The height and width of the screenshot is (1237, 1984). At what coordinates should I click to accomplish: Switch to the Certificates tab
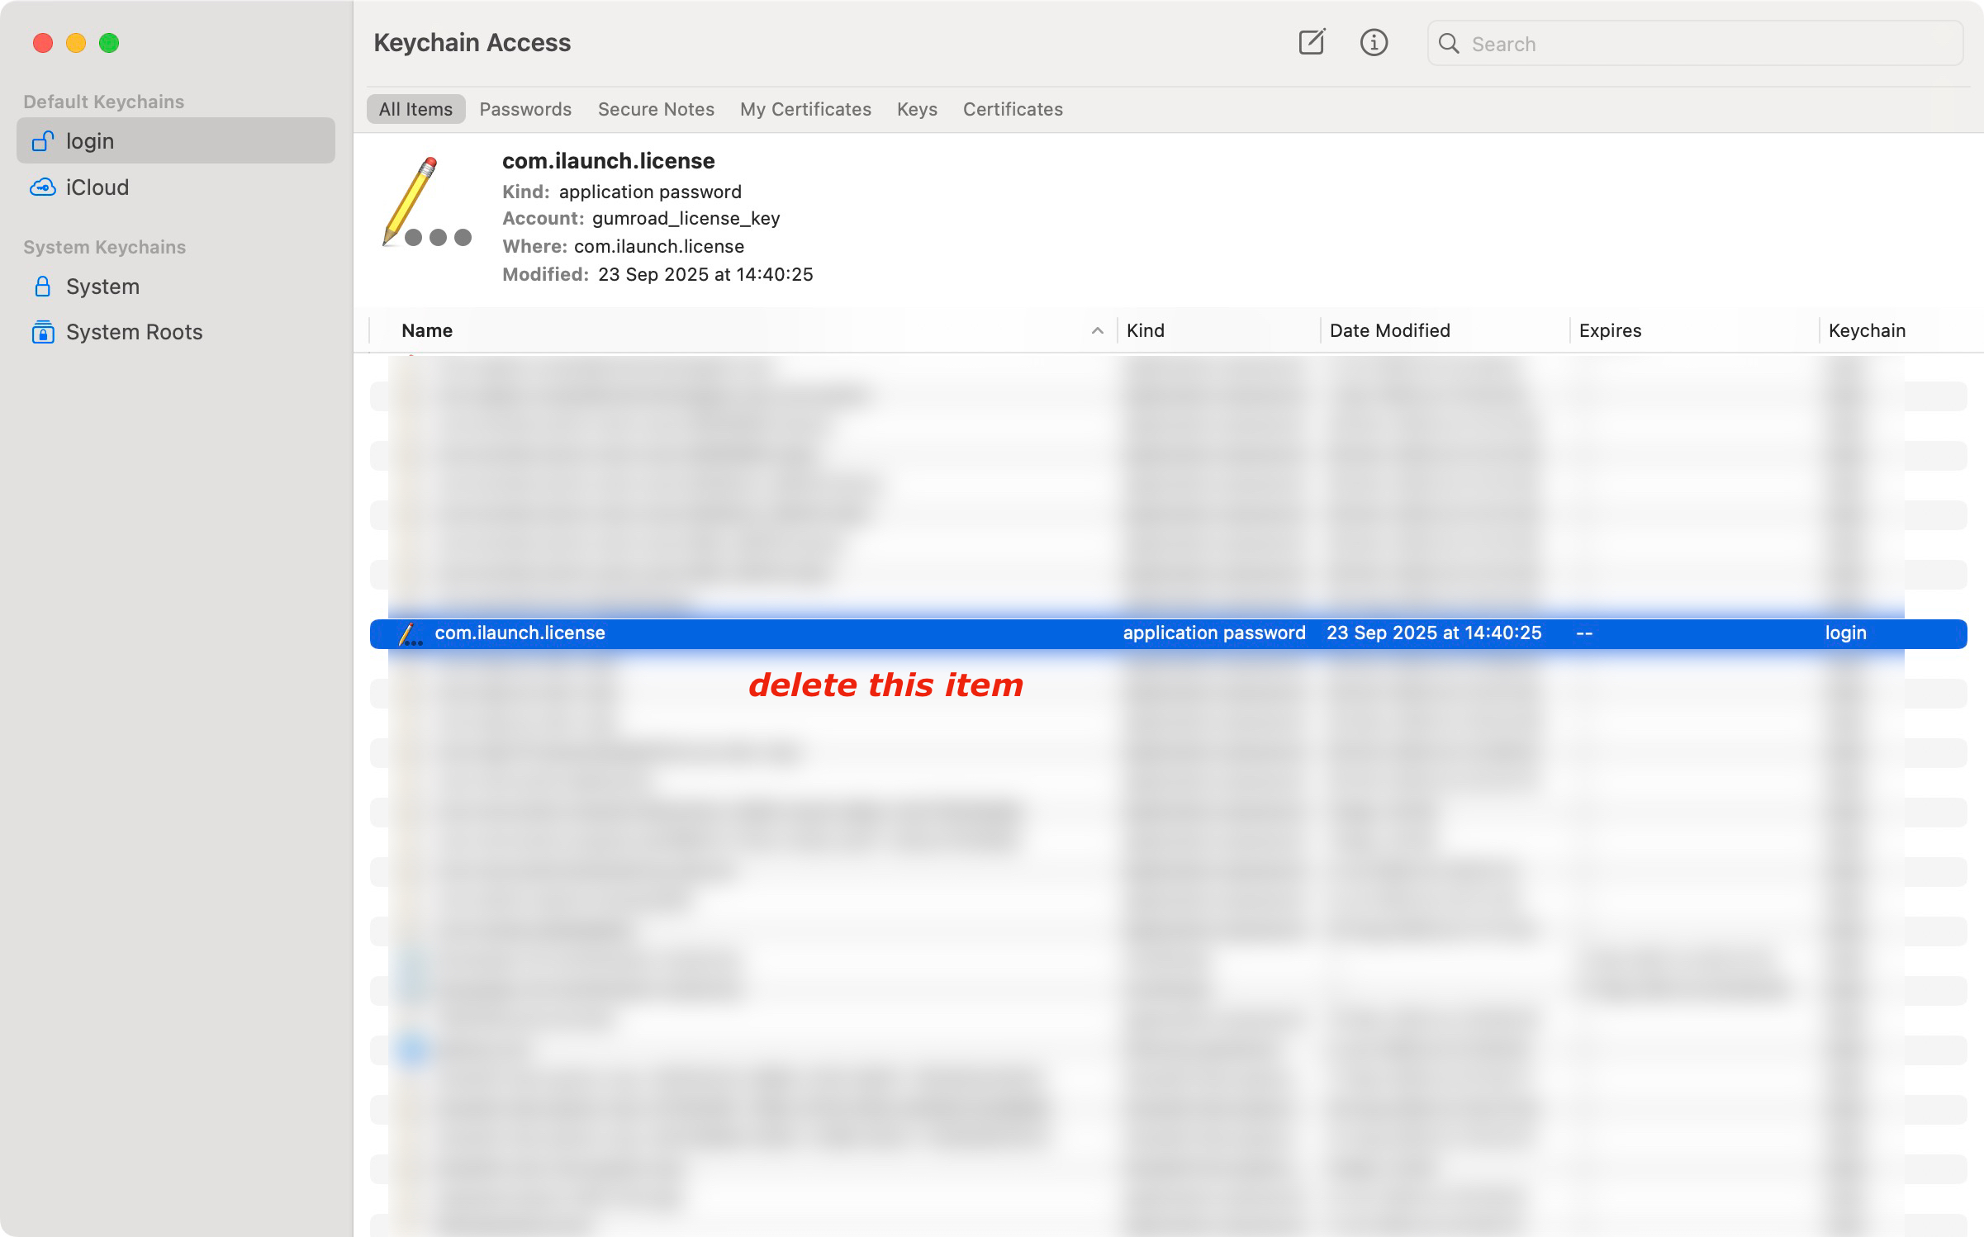point(1013,109)
